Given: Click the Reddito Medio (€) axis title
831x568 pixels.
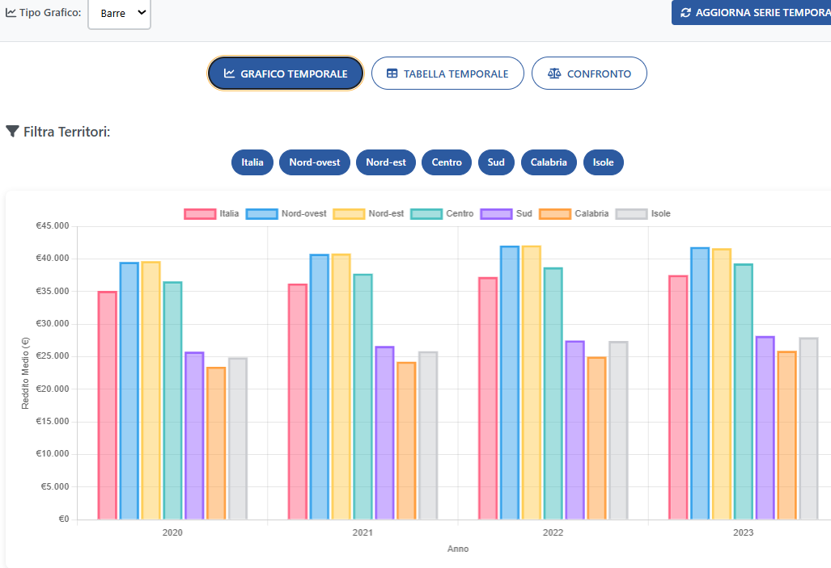Looking at the screenshot, I should pos(25,373).
